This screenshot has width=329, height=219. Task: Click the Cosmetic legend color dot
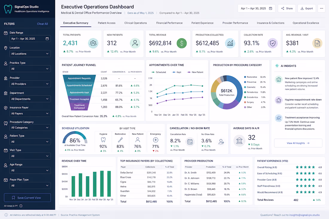click(245, 87)
